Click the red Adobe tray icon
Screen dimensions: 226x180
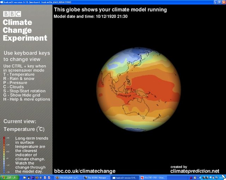pos(191,178)
